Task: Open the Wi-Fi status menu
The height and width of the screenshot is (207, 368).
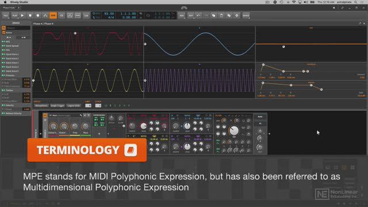Action: (294, 2)
